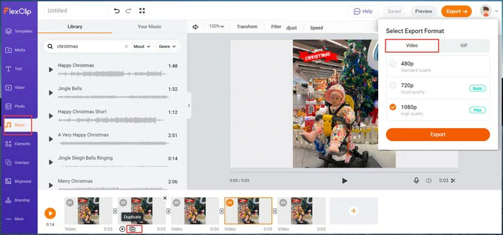Select the storyboard clip 05 thumbnail

pos(302,210)
